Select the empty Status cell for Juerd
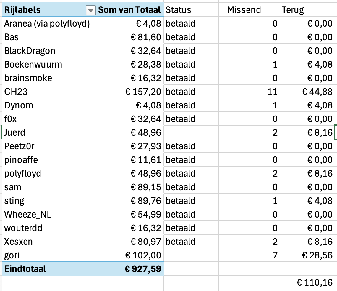 pyautogui.click(x=191, y=132)
